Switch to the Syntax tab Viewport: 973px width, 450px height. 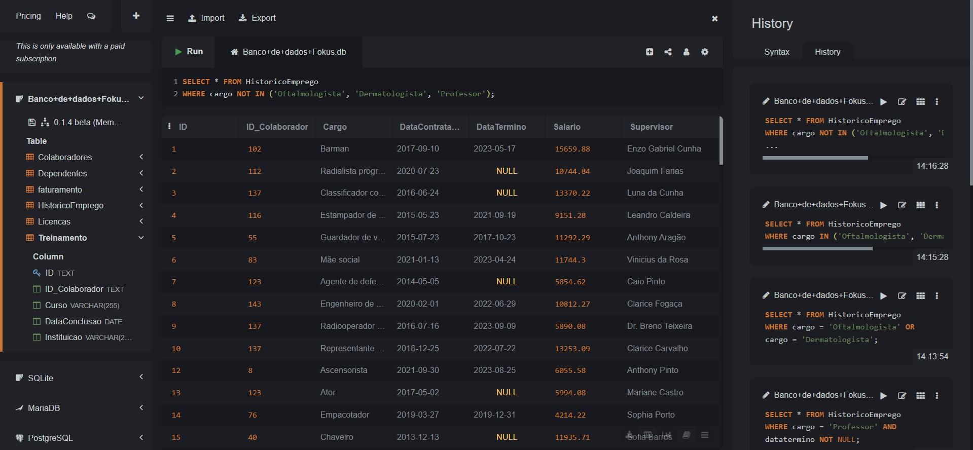[776, 52]
